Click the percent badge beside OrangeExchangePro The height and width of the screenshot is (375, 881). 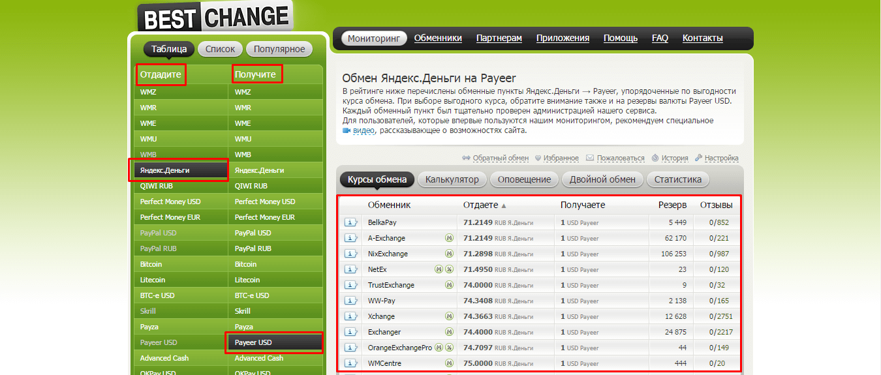(449, 348)
